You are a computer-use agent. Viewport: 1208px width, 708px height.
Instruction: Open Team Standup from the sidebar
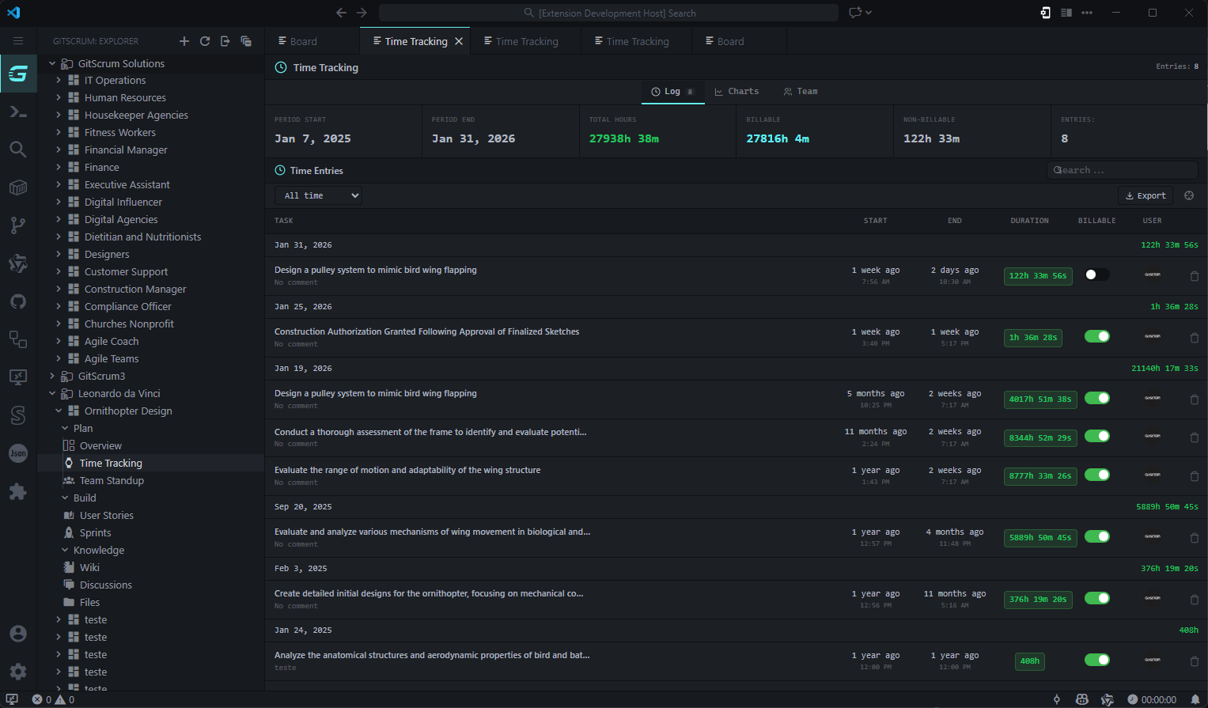point(112,480)
